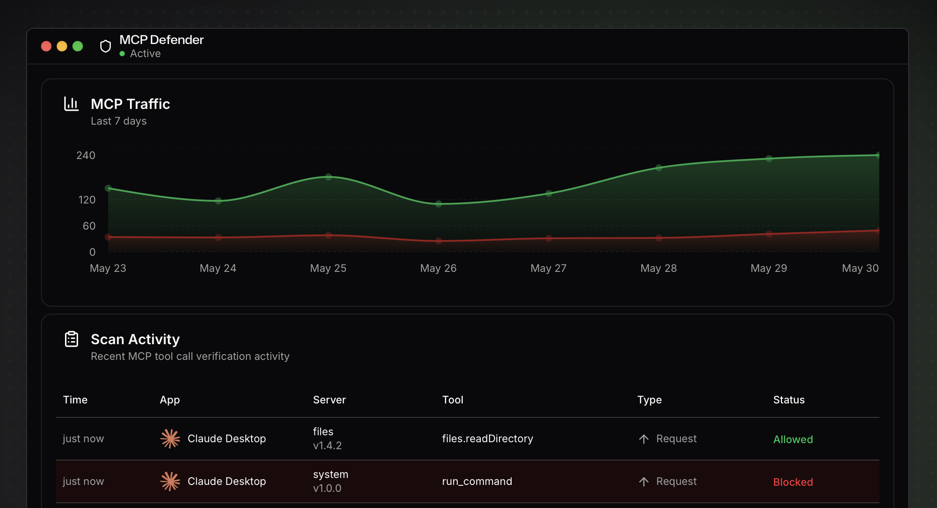Select the files.readDirectory tool entry

pyautogui.click(x=487, y=438)
